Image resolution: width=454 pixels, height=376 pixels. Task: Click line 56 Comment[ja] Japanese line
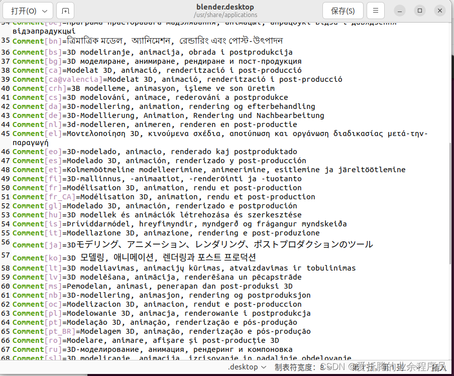[192, 244]
